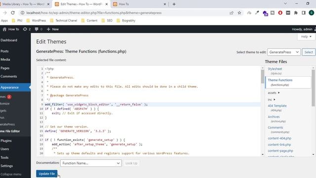This screenshot has width=316, height=178.
Task: Click the eyedropper extension icon
Action: [257, 13]
